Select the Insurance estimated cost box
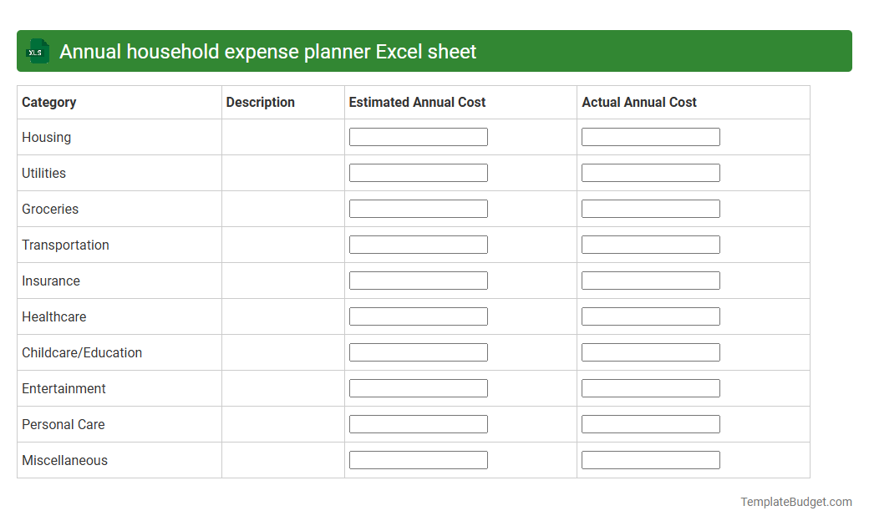This screenshot has width=869, height=526. click(418, 280)
